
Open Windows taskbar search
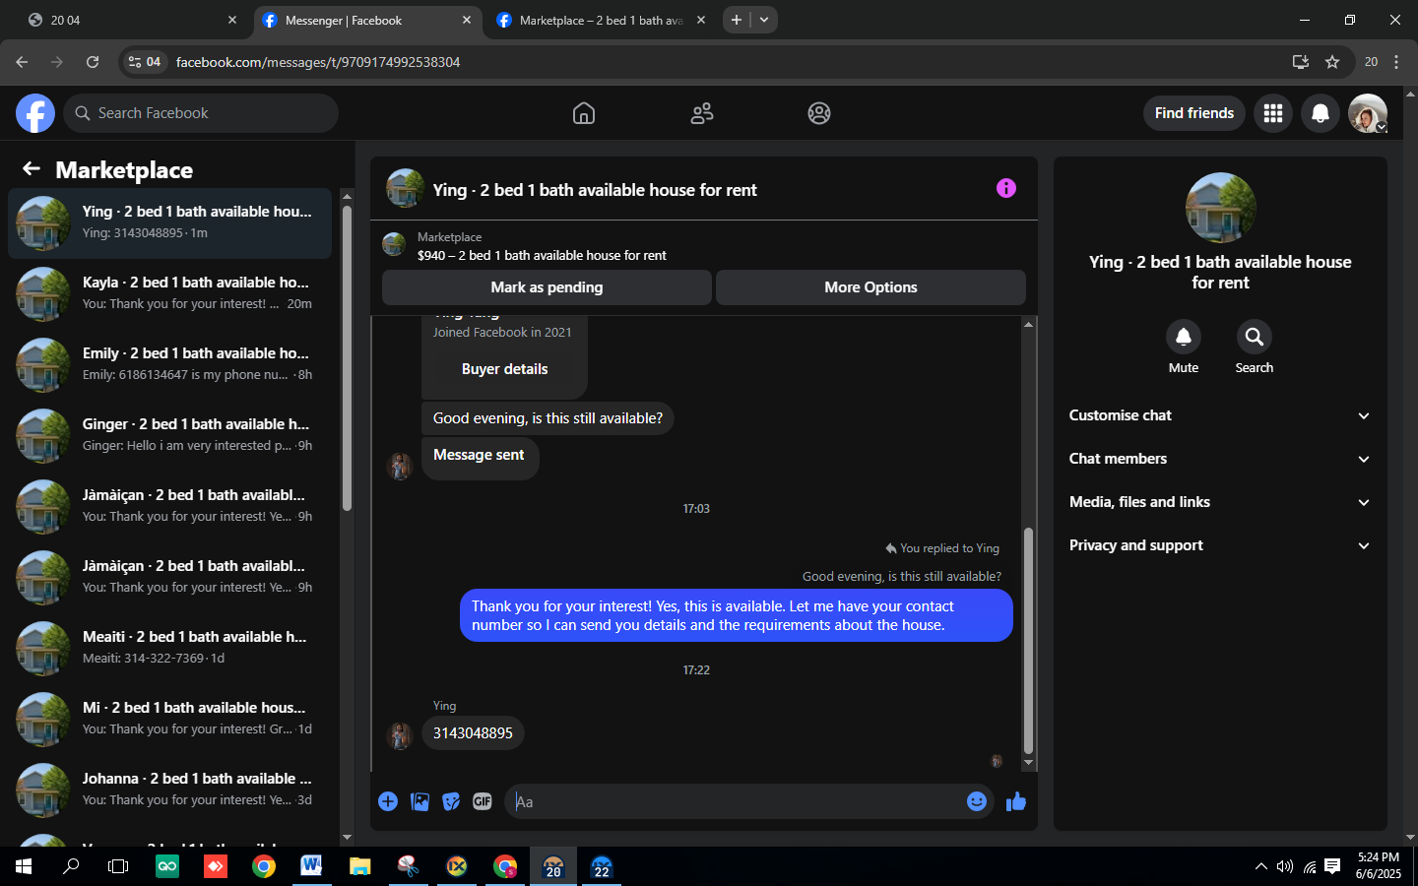click(71, 866)
